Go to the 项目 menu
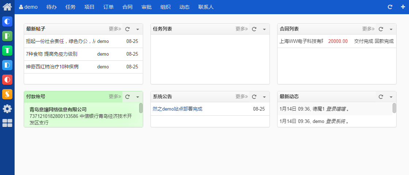Viewport: 409px width, 175px height. click(x=89, y=7)
